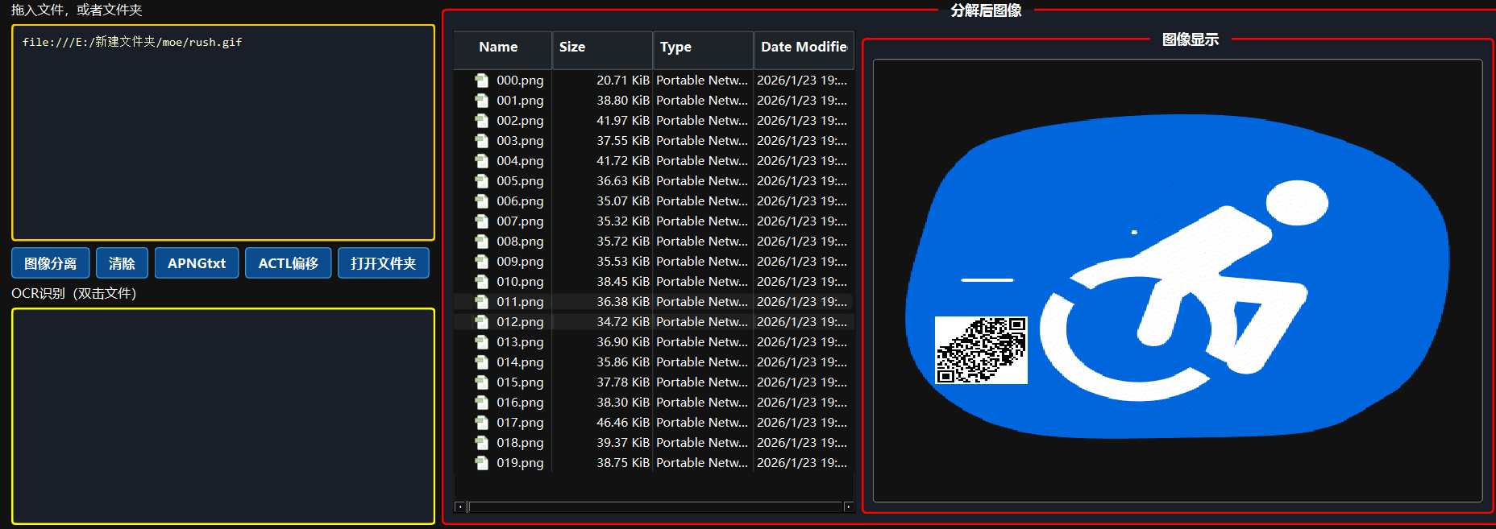Click the PNG icon for 014.png
Screen dimensions: 1496x529
pos(481,362)
